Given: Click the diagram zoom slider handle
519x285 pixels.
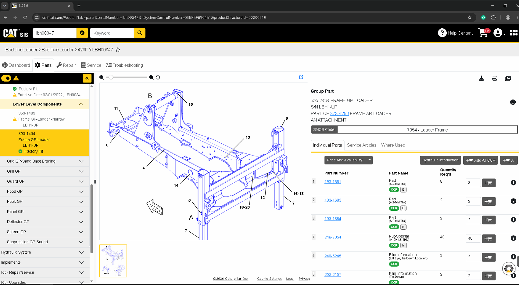Looking at the screenshot, I should pos(111,77).
